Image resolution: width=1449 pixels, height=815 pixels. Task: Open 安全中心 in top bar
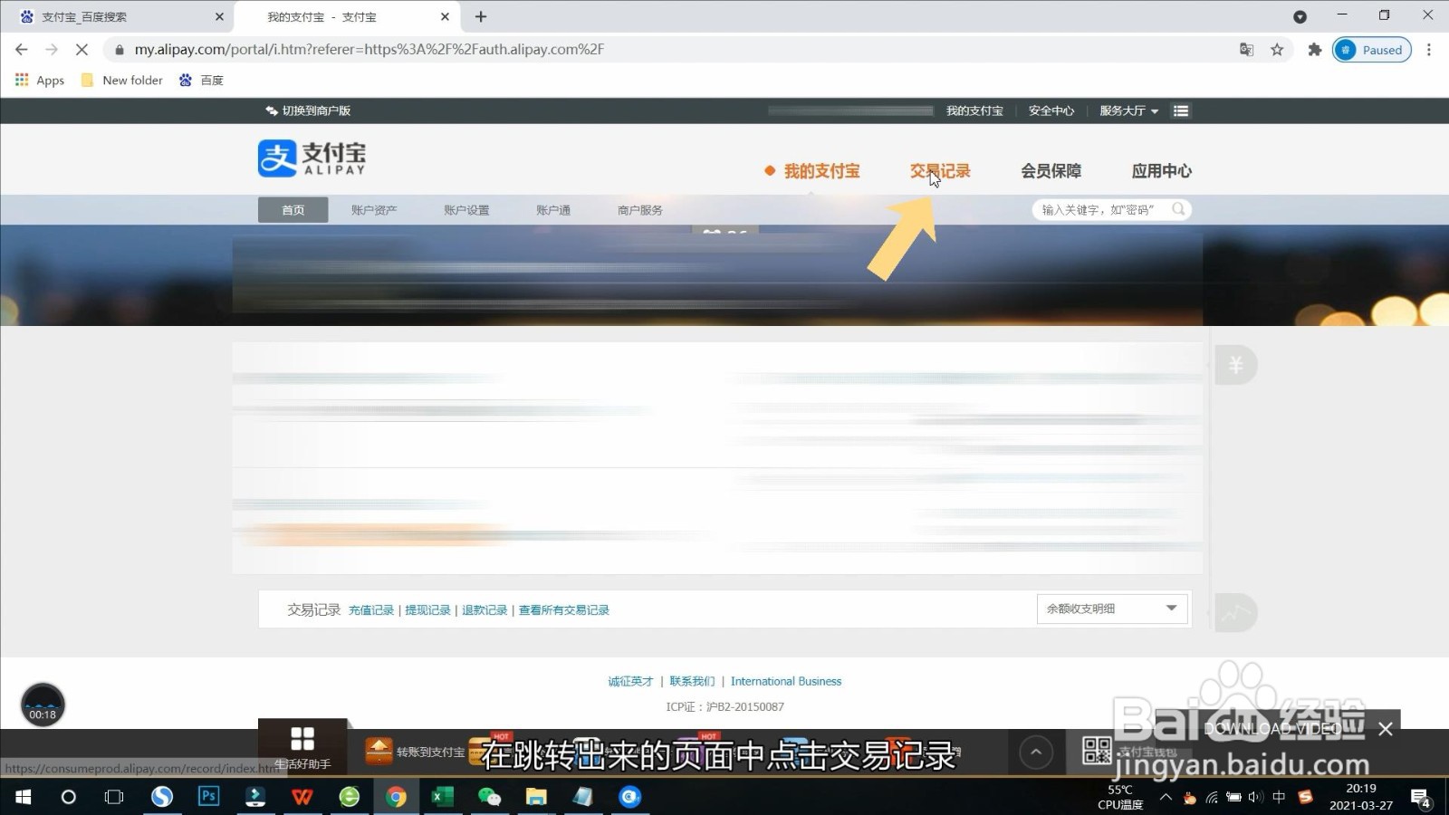point(1051,110)
